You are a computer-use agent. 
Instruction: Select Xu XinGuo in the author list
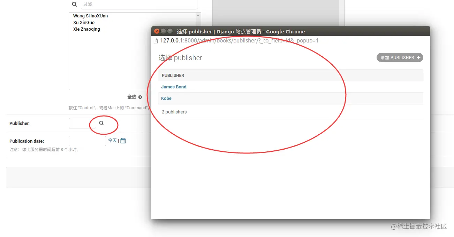coord(84,22)
